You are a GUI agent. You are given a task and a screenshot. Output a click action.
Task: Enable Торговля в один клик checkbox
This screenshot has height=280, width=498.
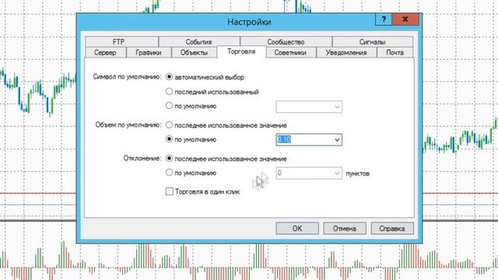(x=170, y=191)
